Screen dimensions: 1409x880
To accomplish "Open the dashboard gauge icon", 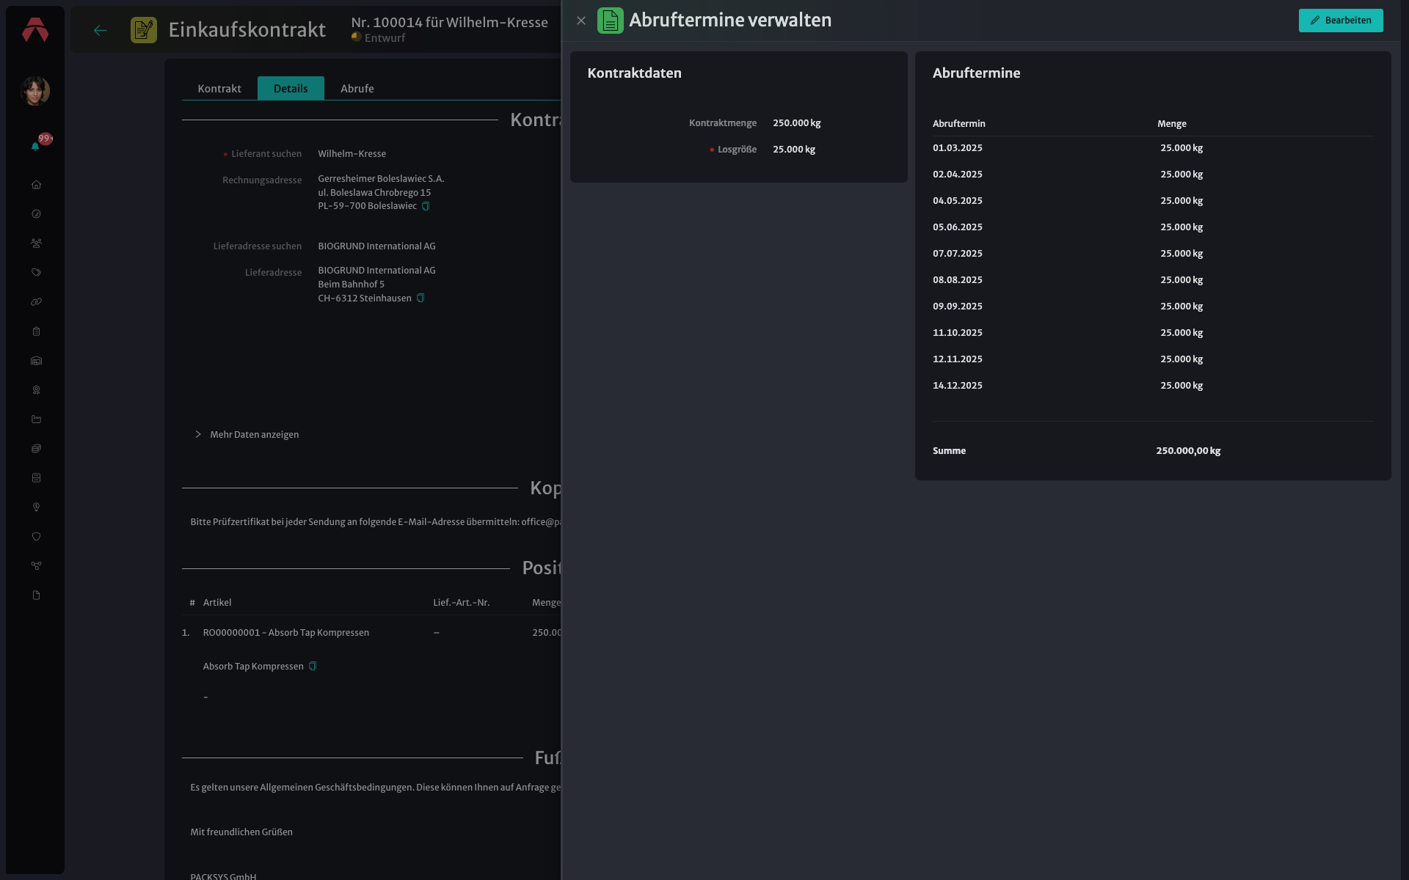I will 36,214.
